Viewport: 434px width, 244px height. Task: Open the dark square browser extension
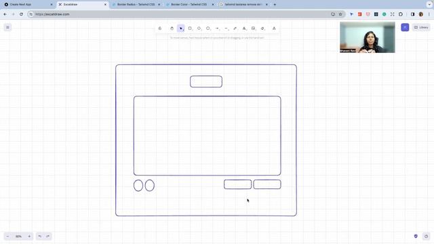(376, 14)
